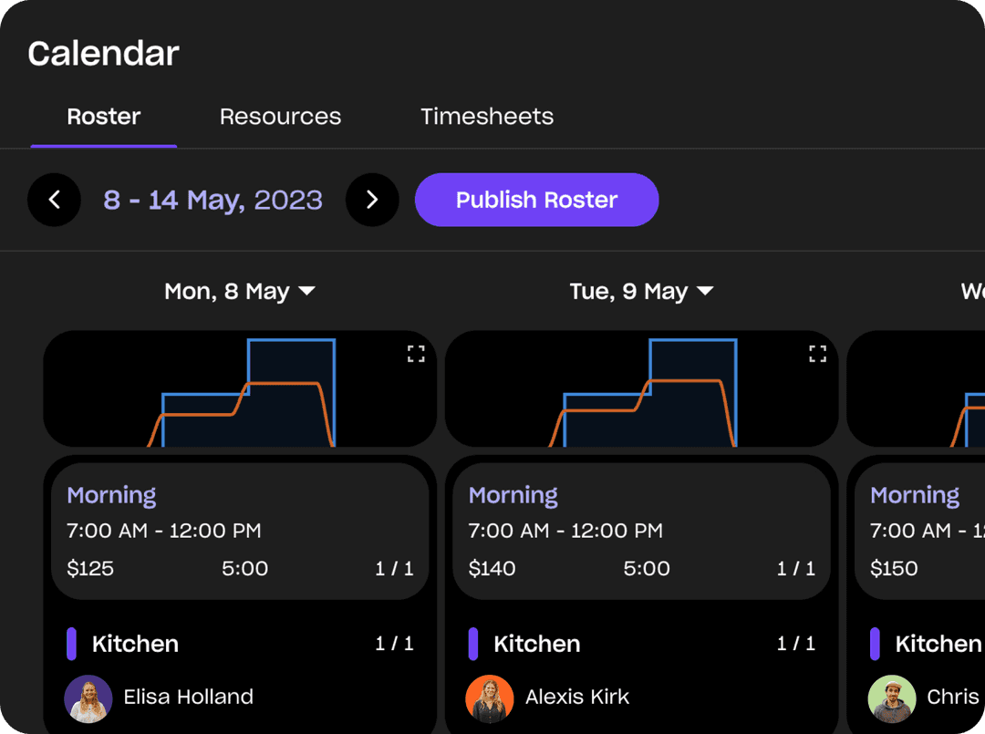This screenshot has height=734, width=985.
Task: Click the previous week arrow icon
Action: point(54,200)
